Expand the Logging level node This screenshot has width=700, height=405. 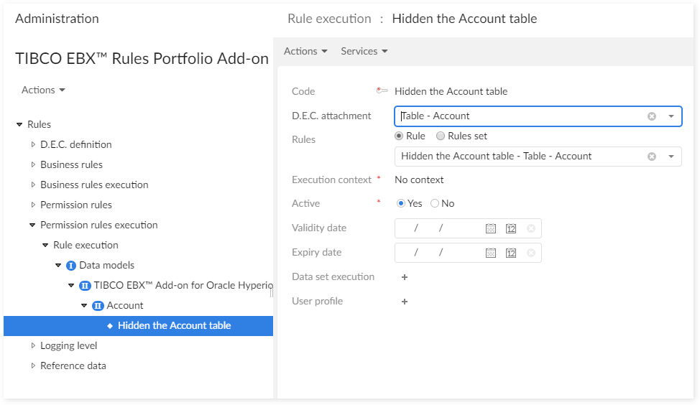(32, 345)
